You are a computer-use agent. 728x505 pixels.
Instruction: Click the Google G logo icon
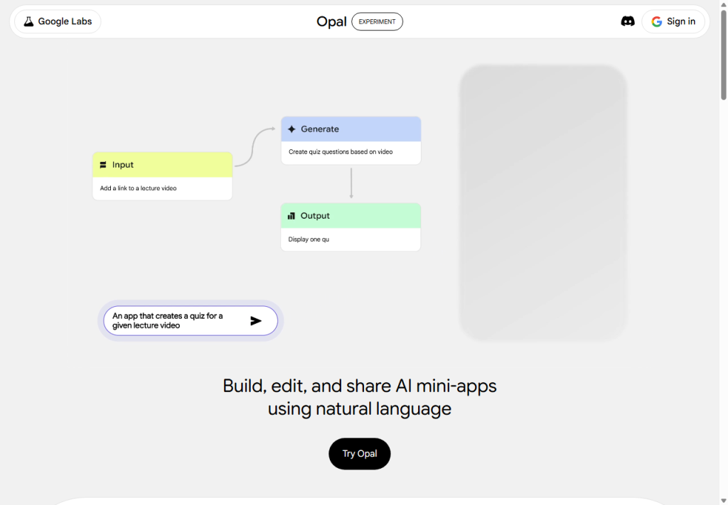656,21
